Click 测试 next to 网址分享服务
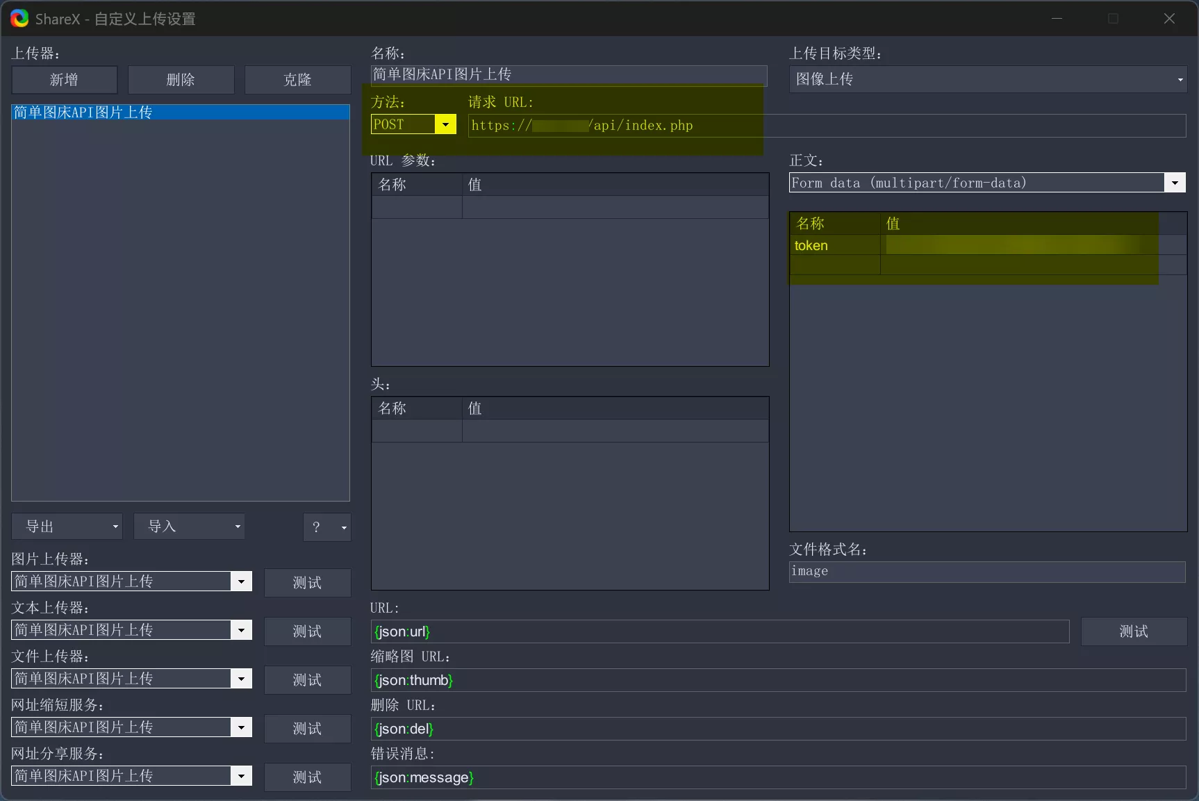The height and width of the screenshot is (801, 1199). 308,777
